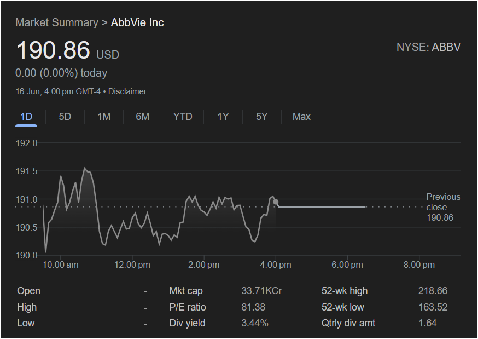Click the 2:00 pm axis label
The width and height of the screenshot is (478, 339).
[x=203, y=265]
